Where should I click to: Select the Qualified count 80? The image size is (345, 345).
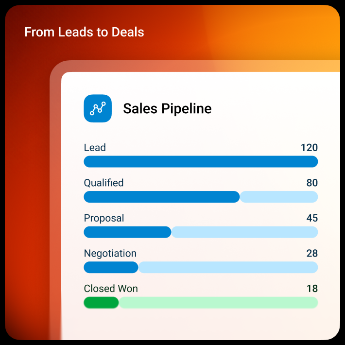pos(312,183)
